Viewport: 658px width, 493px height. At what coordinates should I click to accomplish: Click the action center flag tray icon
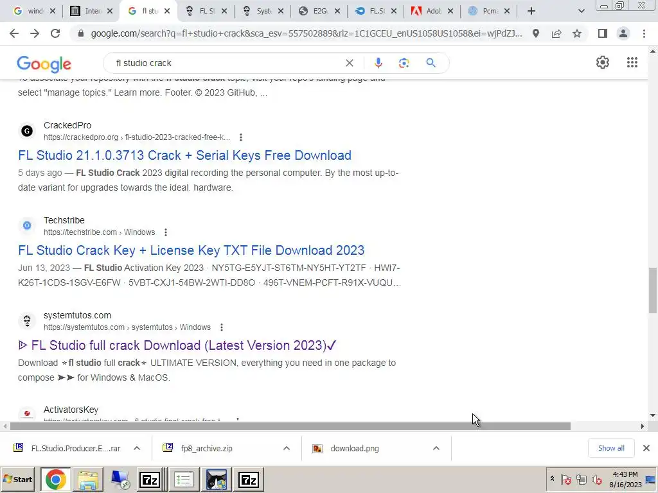565,479
